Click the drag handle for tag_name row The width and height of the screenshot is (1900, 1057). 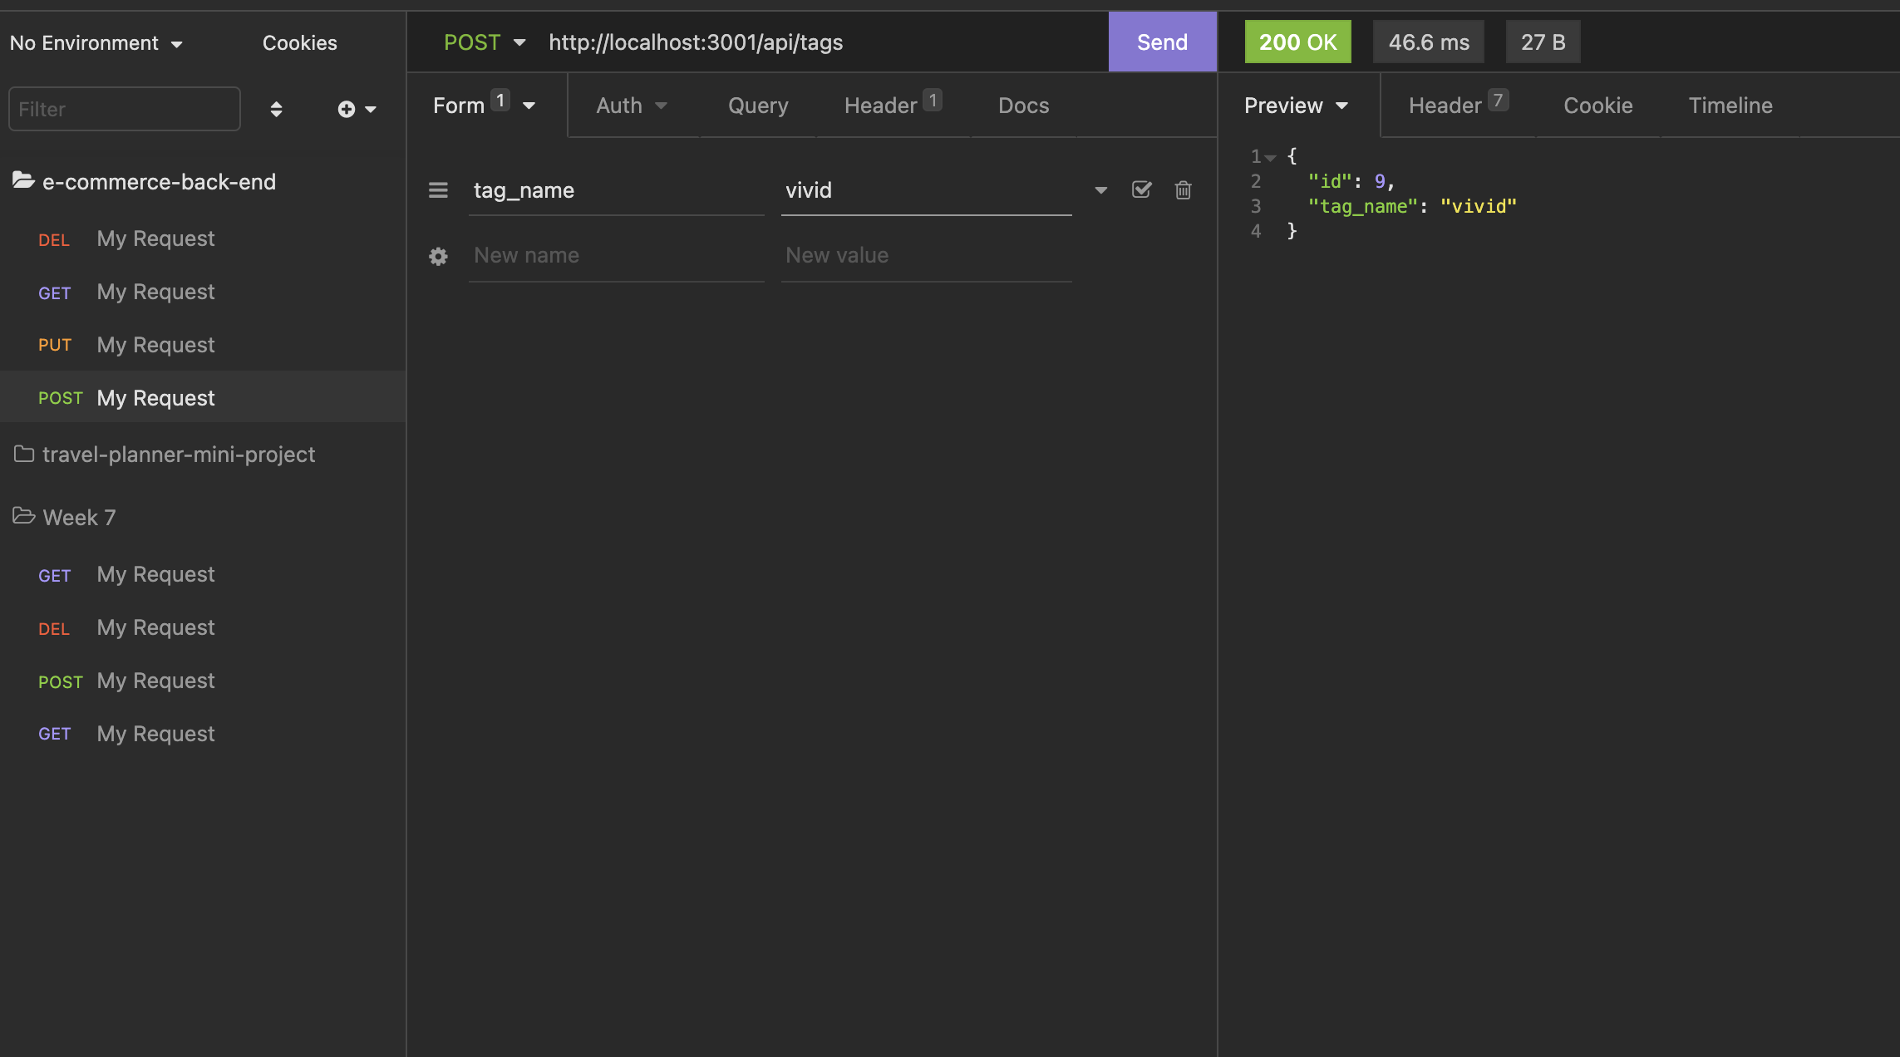(438, 190)
